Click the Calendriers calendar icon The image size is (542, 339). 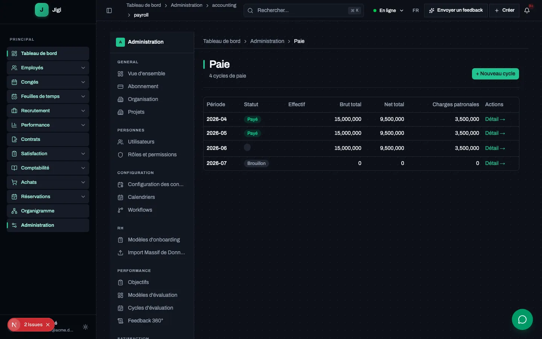coord(120,197)
